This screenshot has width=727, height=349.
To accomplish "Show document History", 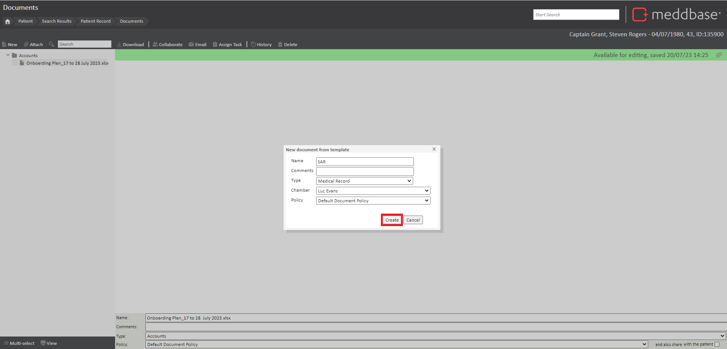I will (x=261, y=45).
